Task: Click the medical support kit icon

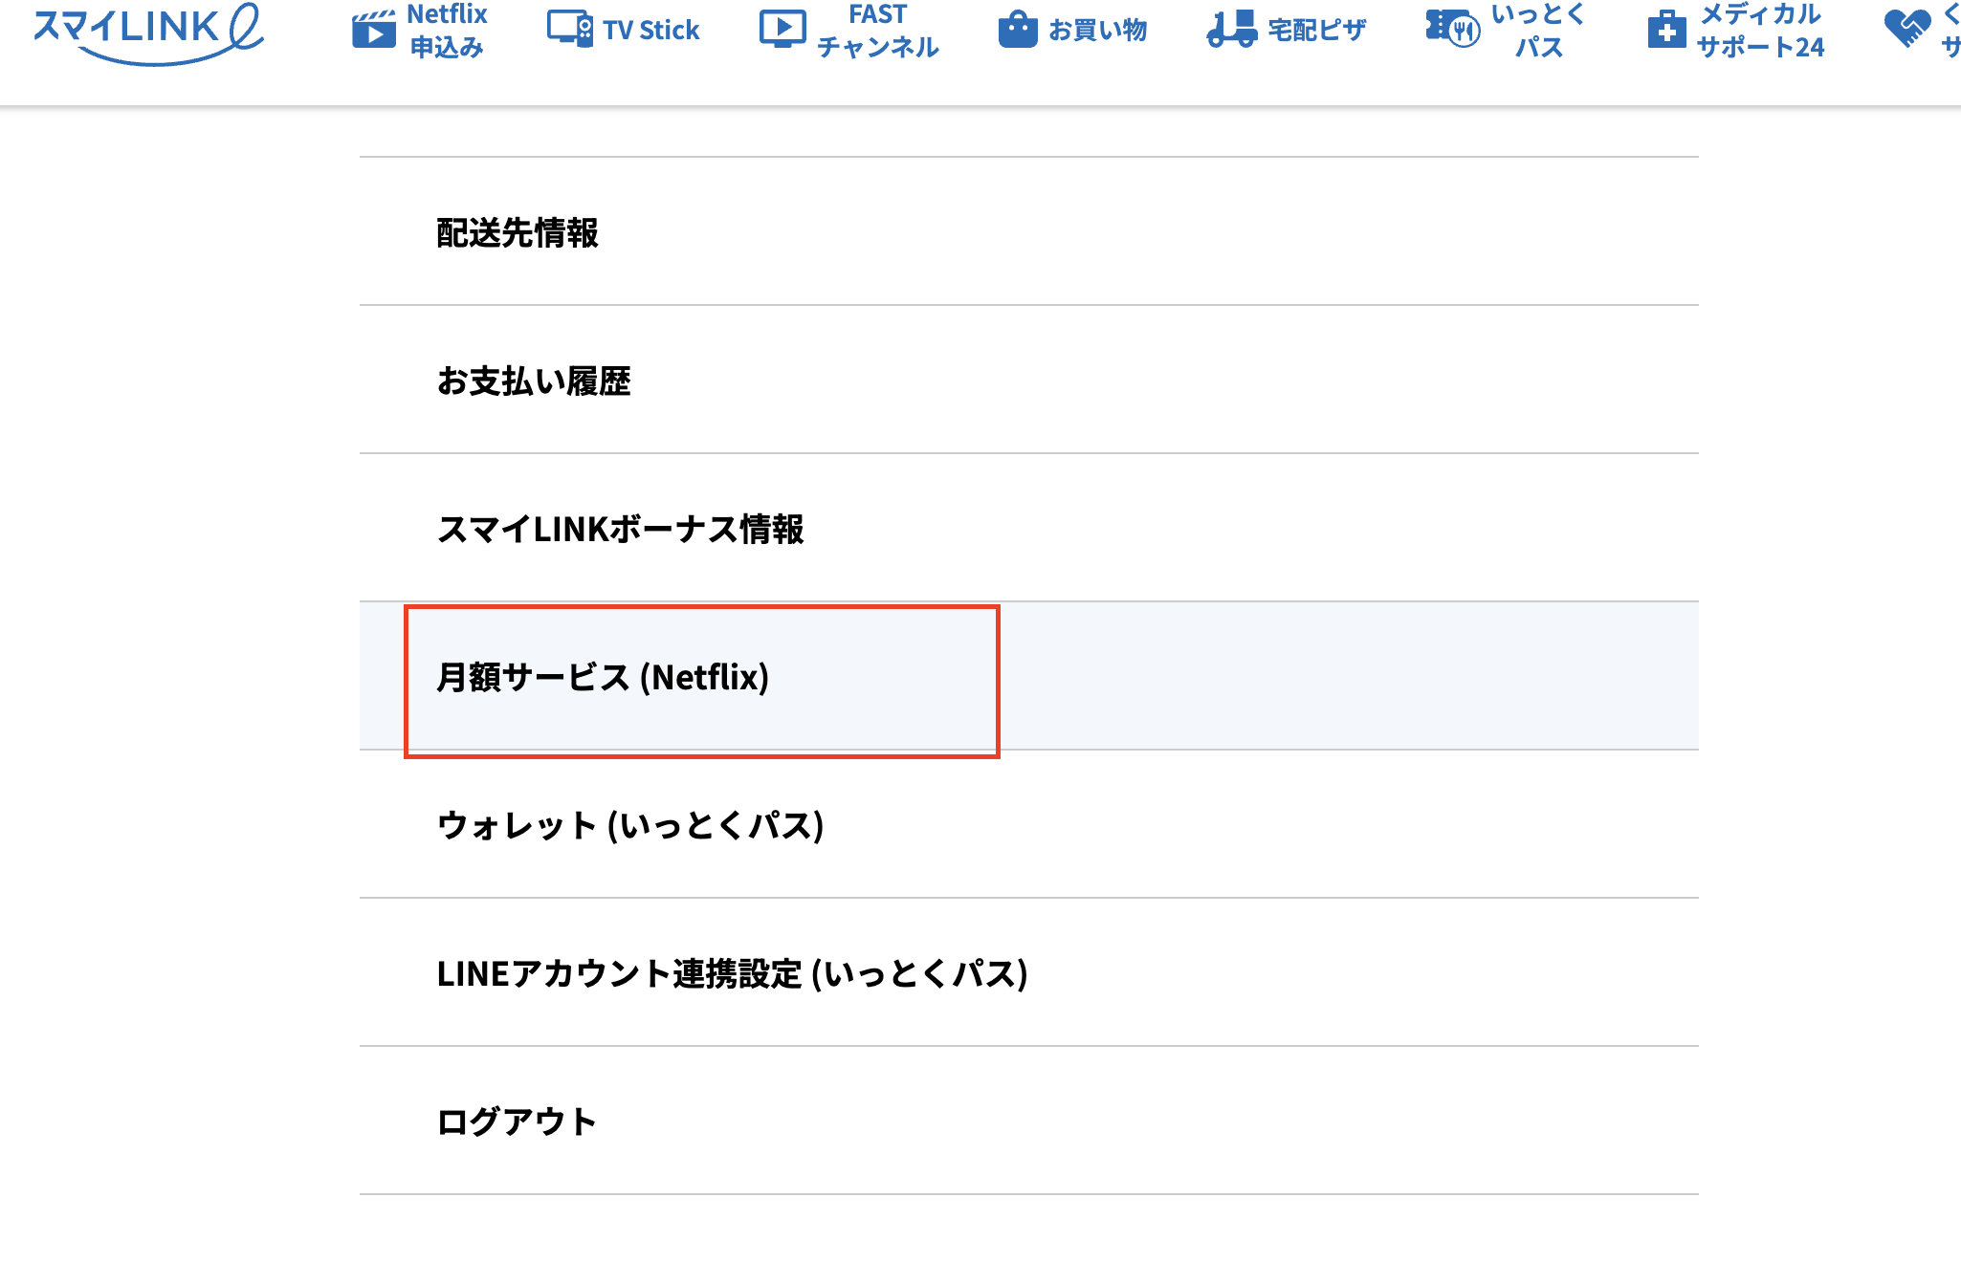Action: [1666, 30]
